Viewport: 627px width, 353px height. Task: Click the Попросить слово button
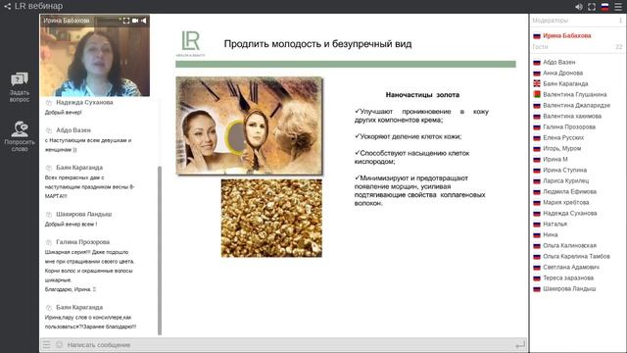[20, 136]
